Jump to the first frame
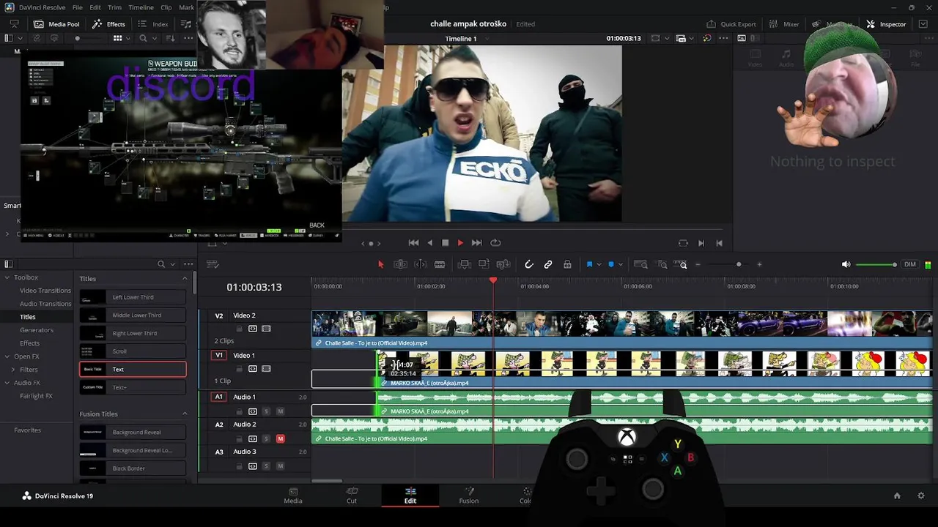The height and width of the screenshot is (527, 938). pyautogui.click(x=413, y=243)
